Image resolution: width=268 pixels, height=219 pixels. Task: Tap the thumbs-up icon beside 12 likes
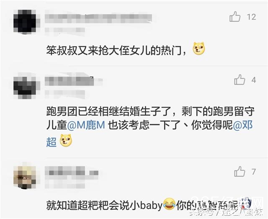pos(235,16)
